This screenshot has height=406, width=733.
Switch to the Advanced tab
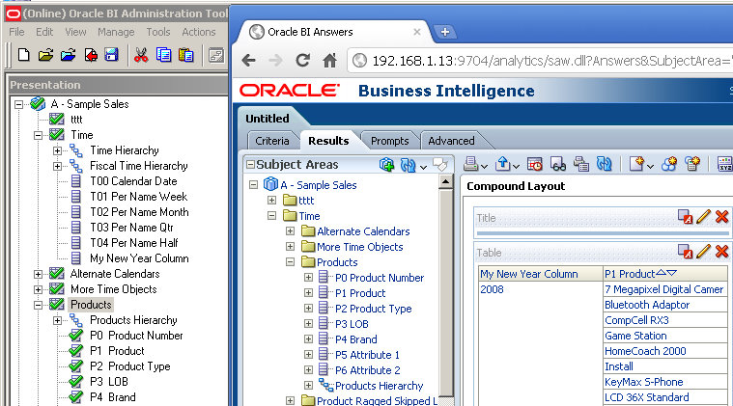click(451, 141)
